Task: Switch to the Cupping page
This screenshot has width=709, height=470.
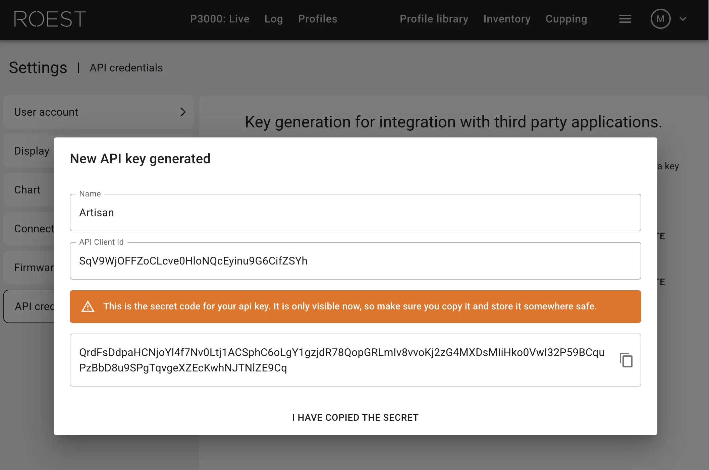Action: point(566,19)
